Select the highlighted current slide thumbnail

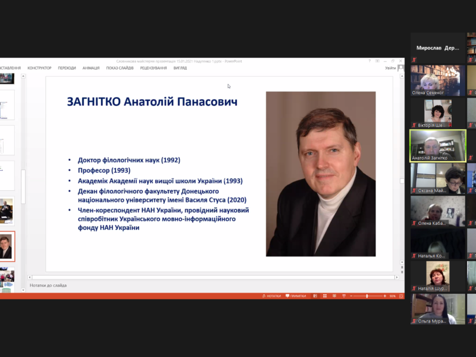[x=7, y=246]
